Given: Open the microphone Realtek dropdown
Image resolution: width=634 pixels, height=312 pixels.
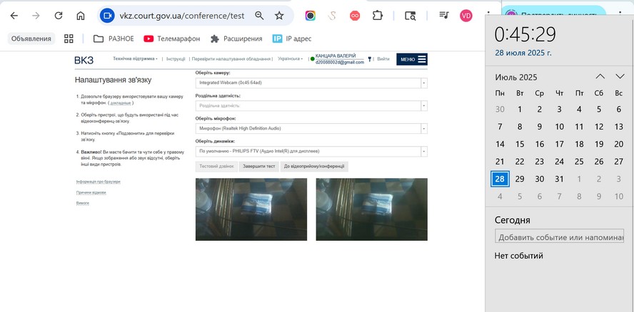Looking at the screenshot, I should click(311, 128).
